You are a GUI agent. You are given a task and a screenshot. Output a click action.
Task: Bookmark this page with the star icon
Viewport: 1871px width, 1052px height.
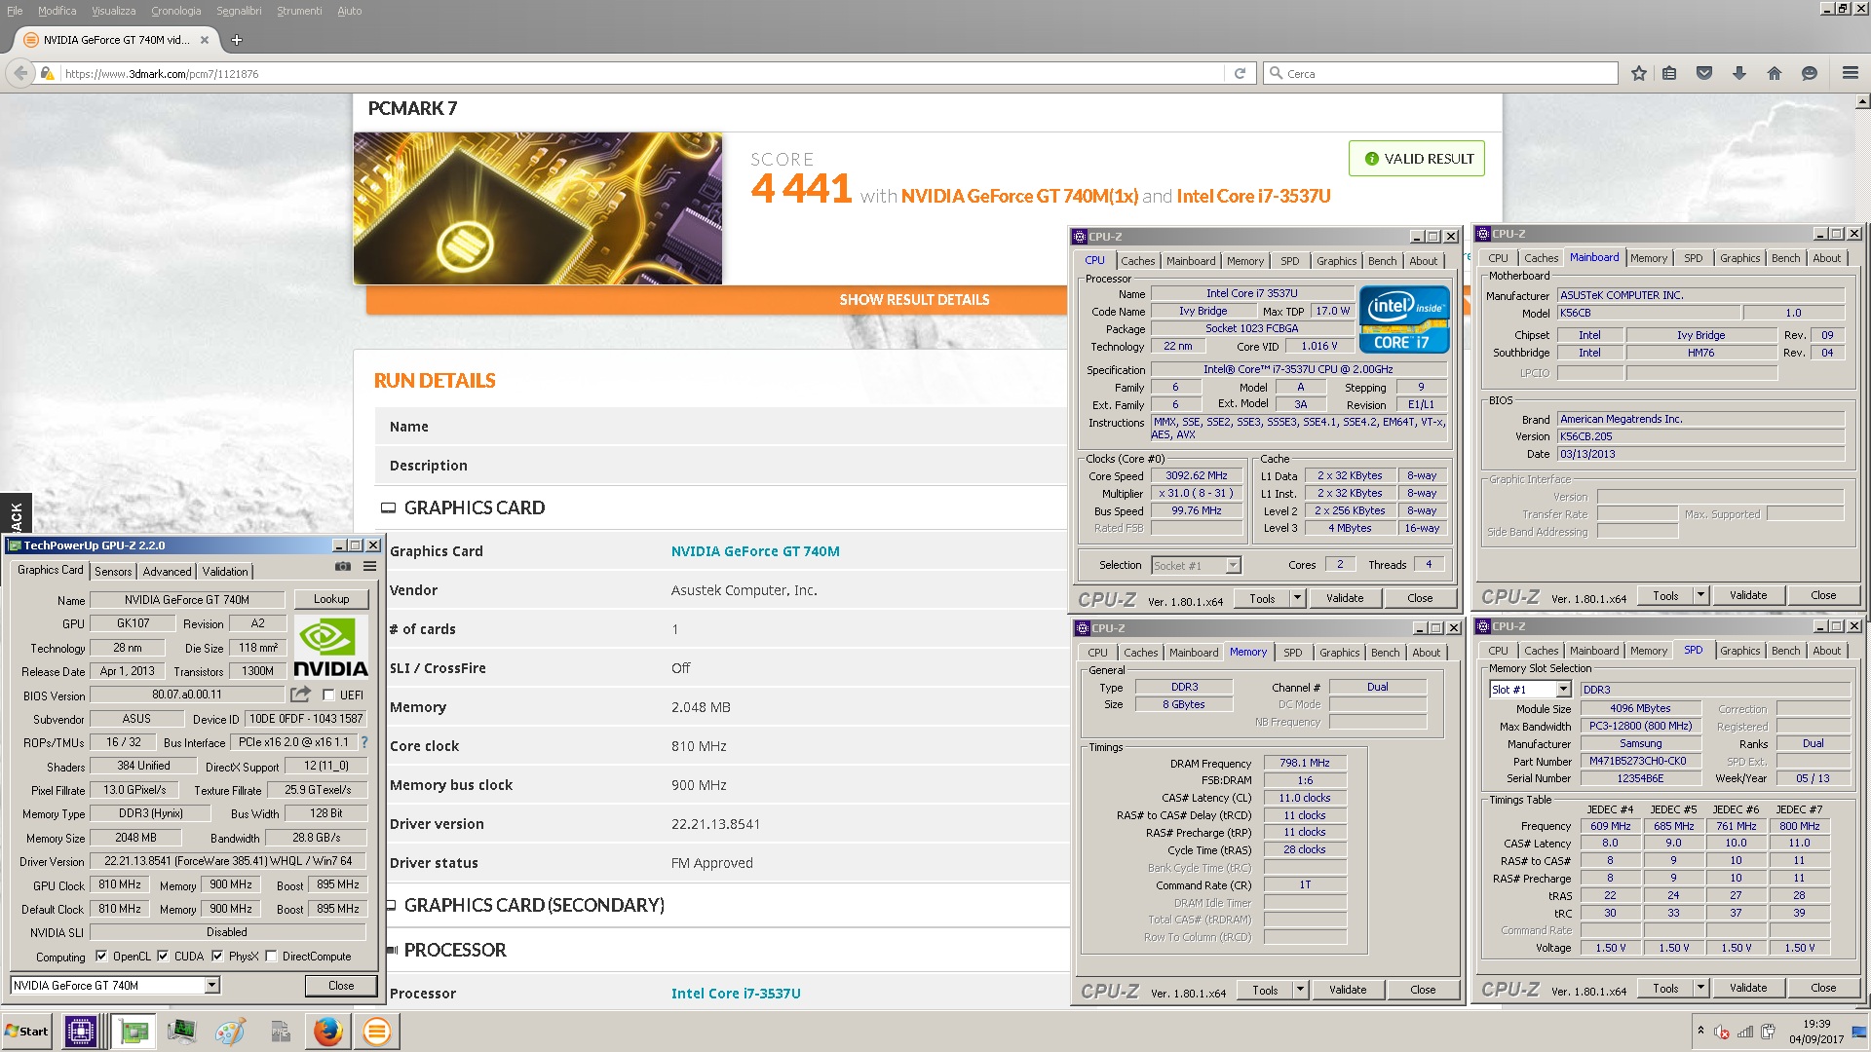(1639, 73)
